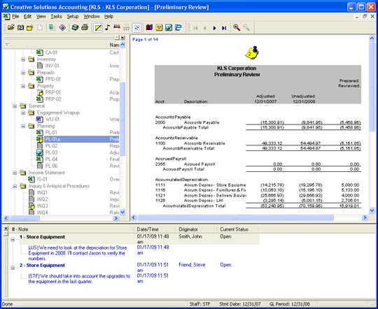Close the workpaper tree panel
The width and height of the screenshot is (378, 309).
[123, 38]
